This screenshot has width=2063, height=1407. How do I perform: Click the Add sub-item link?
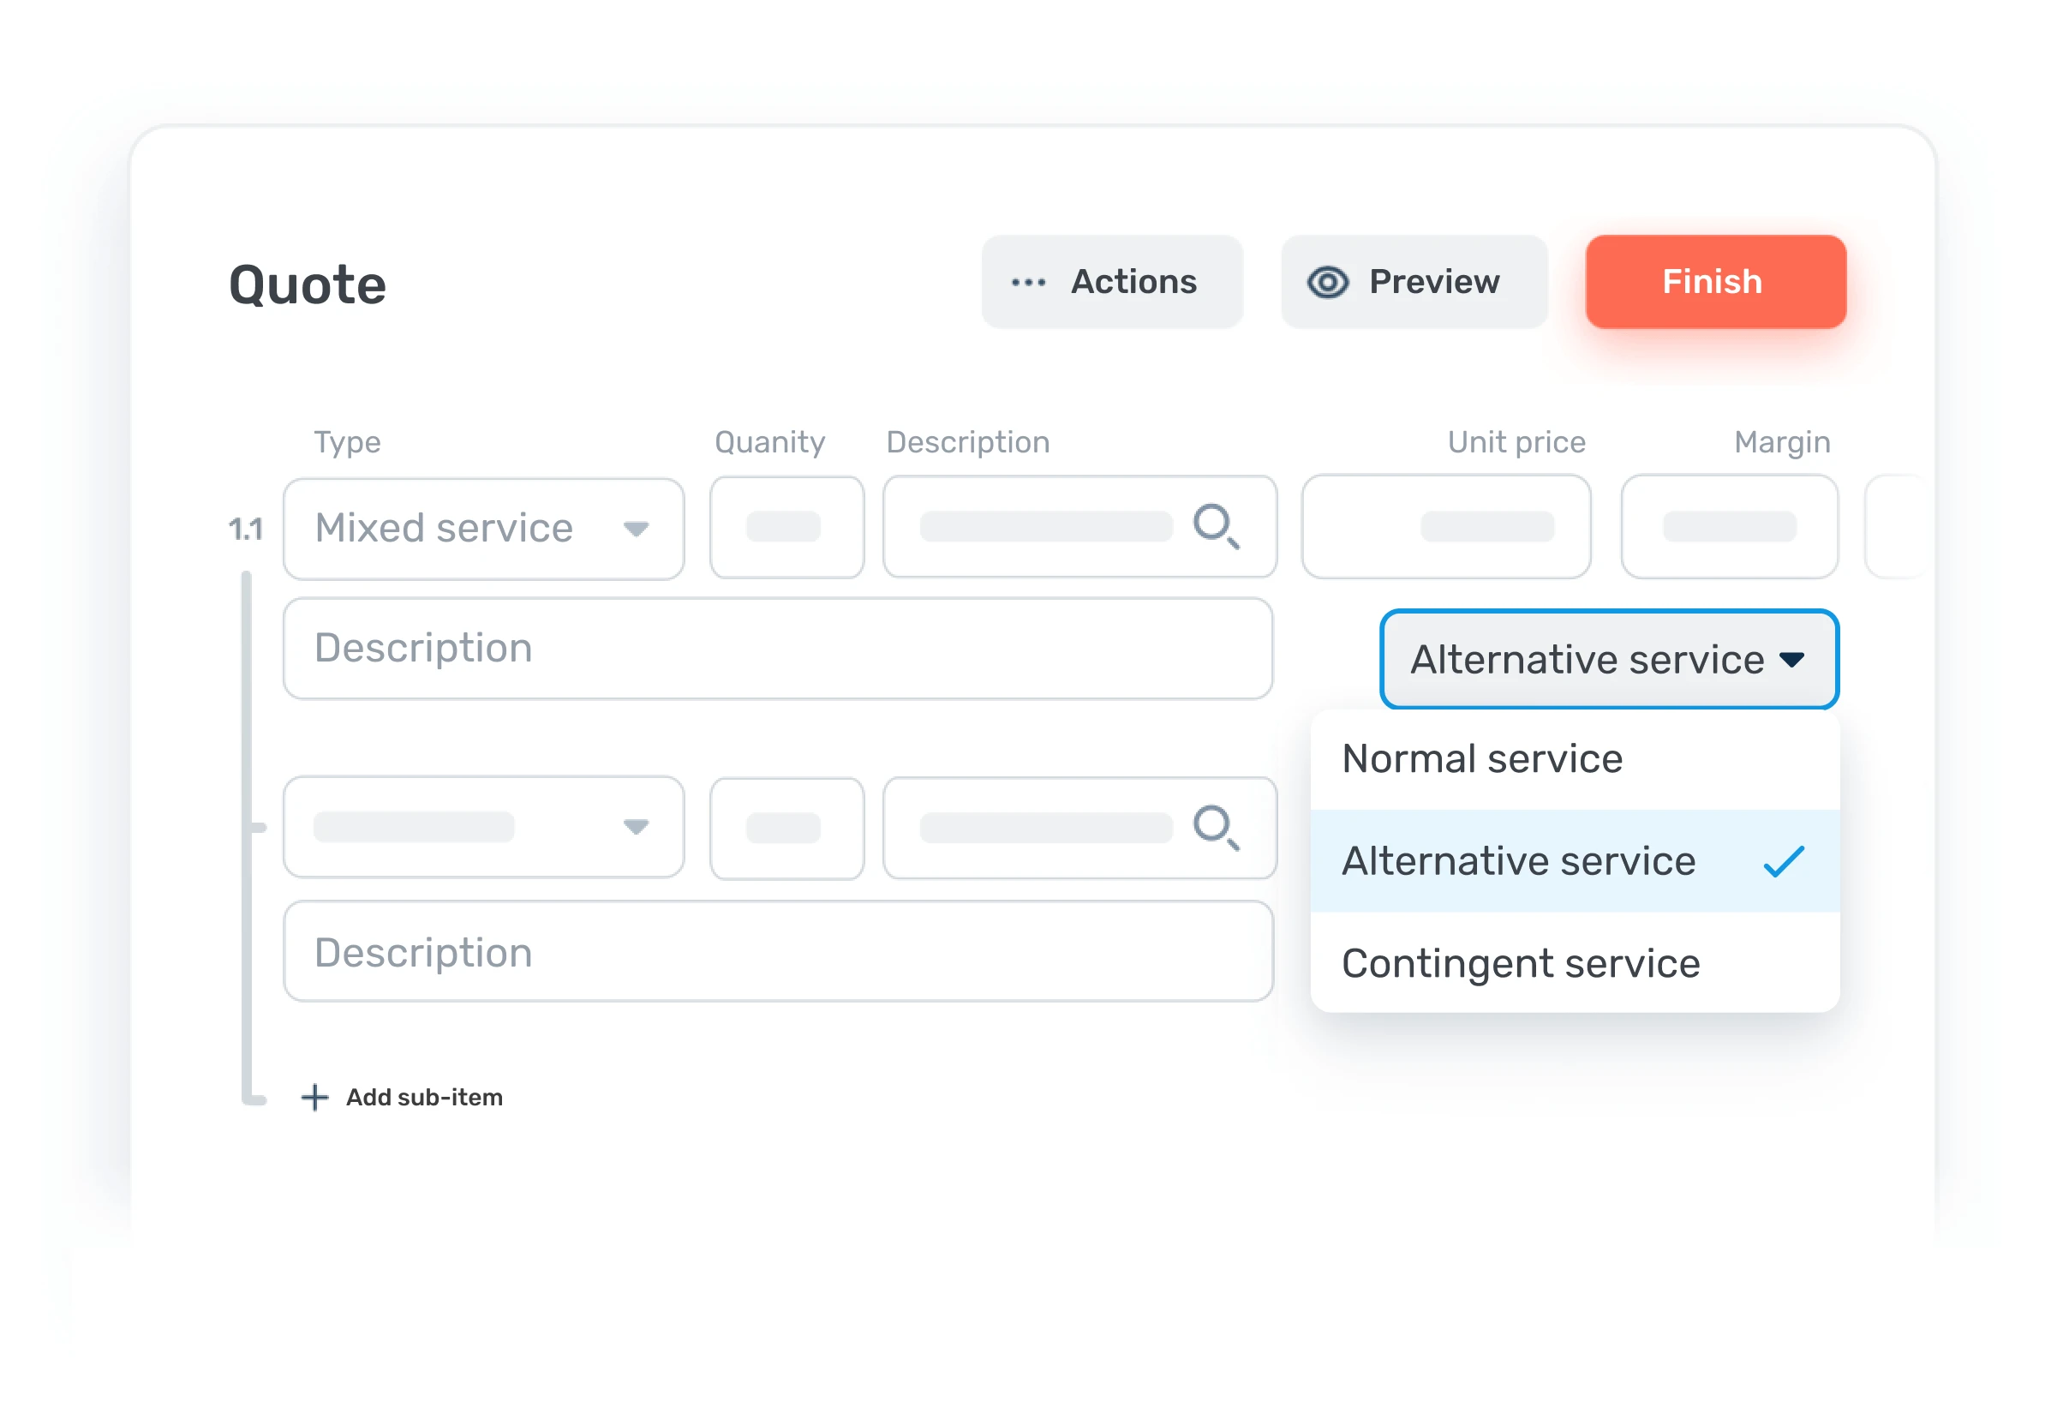pos(424,1097)
